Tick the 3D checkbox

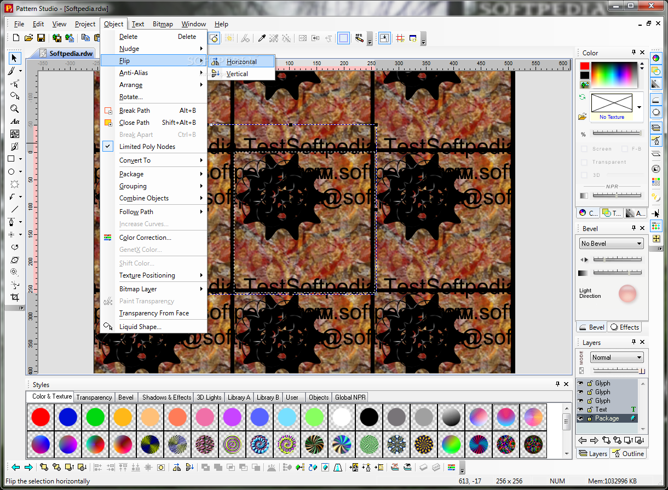click(x=584, y=175)
